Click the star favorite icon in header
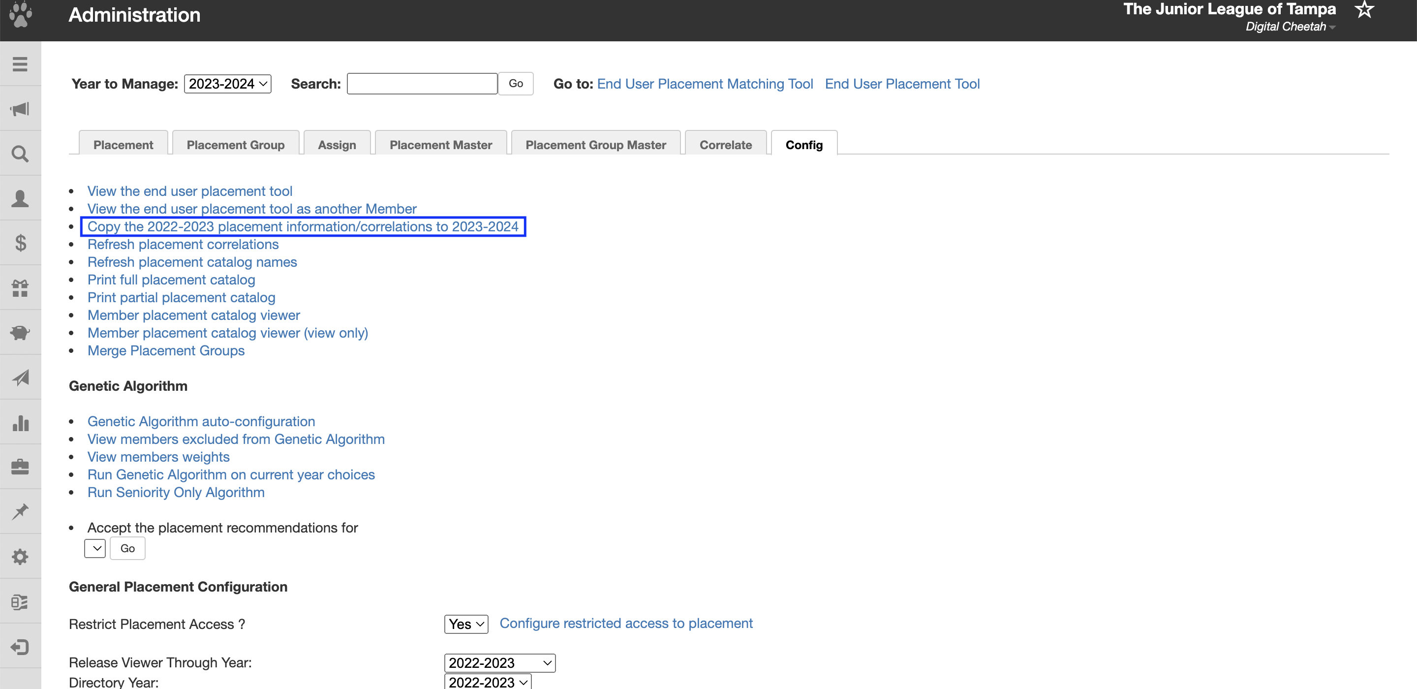The image size is (1417, 689). pyautogui.click(x=1364, y=10)
